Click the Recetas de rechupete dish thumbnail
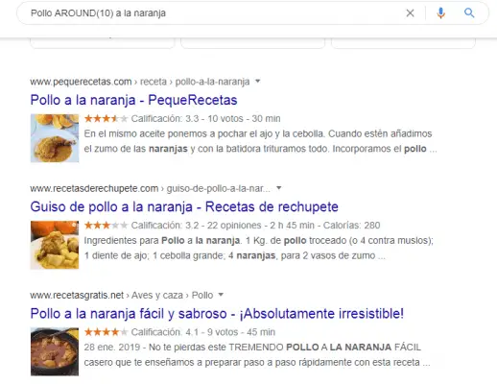Image resolution: width=497 pixels, height=384 pixels. (55, 245)
